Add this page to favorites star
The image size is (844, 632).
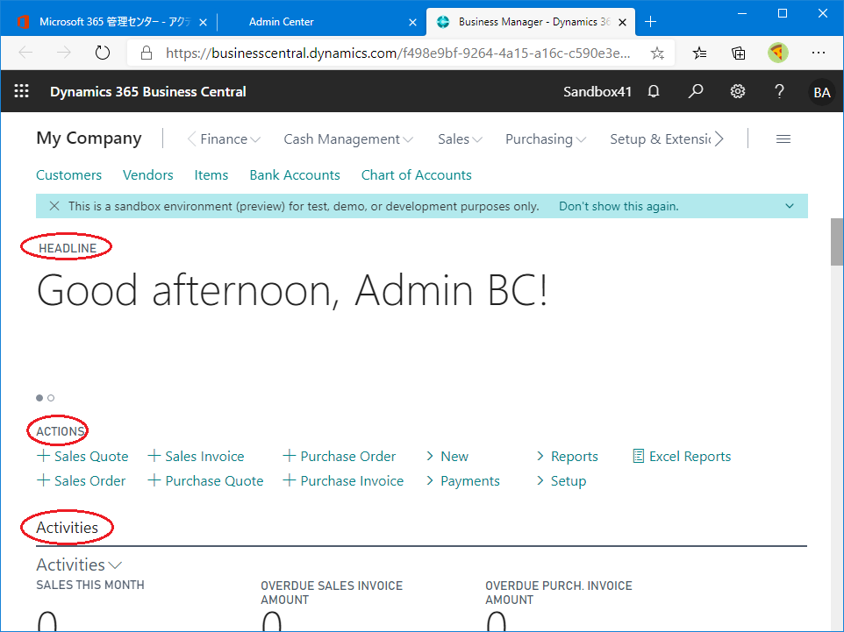point(657,53)
